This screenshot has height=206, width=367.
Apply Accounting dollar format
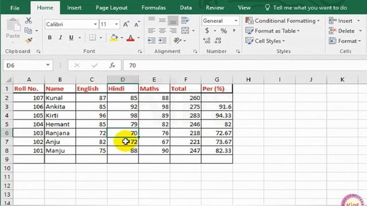click(207, 30)
